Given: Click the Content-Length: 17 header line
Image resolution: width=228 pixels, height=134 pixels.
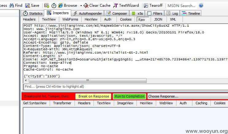Looking at the screenshot, I should click(x=43, y=56).
